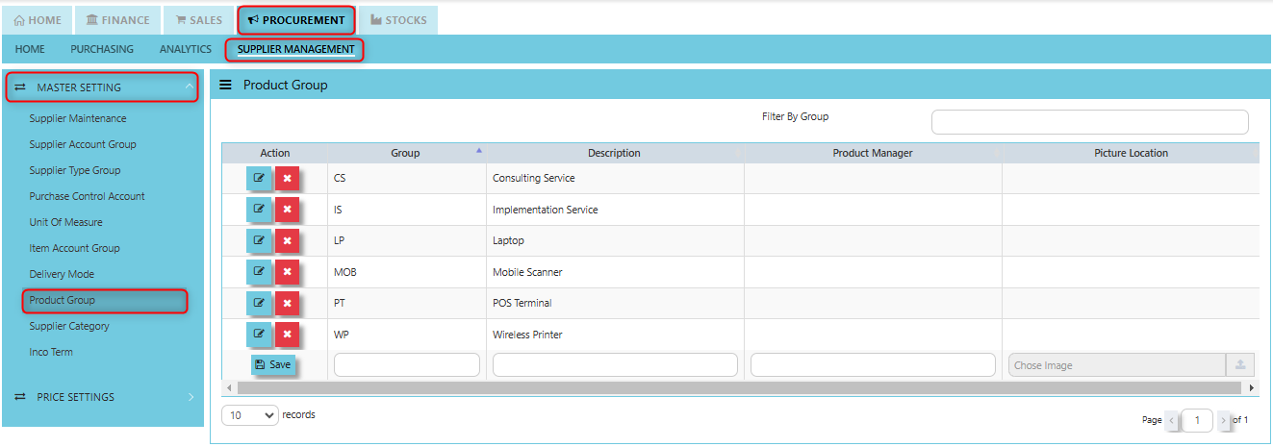Open the Sales main tab
Image resolution: width=1273 pixels, height=447 pixels.
[198, 20]
